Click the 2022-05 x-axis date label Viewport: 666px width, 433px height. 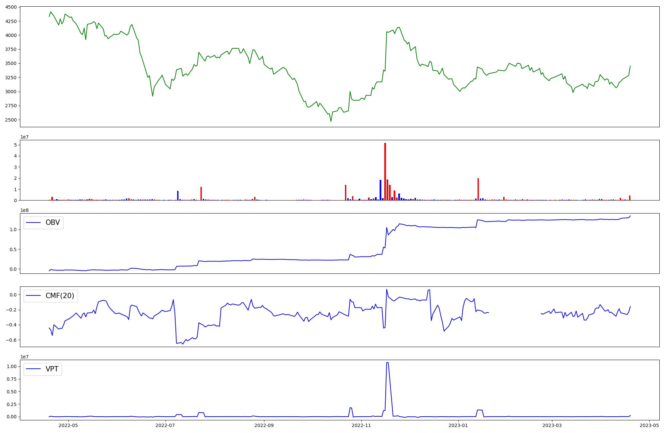(68, 425)
